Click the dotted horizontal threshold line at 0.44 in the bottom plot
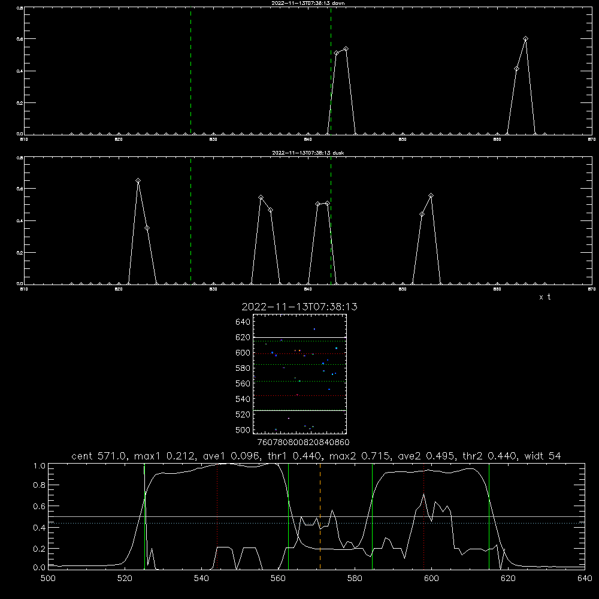Viewport: 599px width, 599px height. click(x=317, y=523)
